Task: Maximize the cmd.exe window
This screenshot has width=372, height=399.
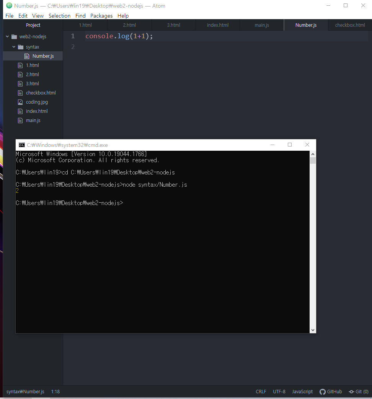Action: 290,145
